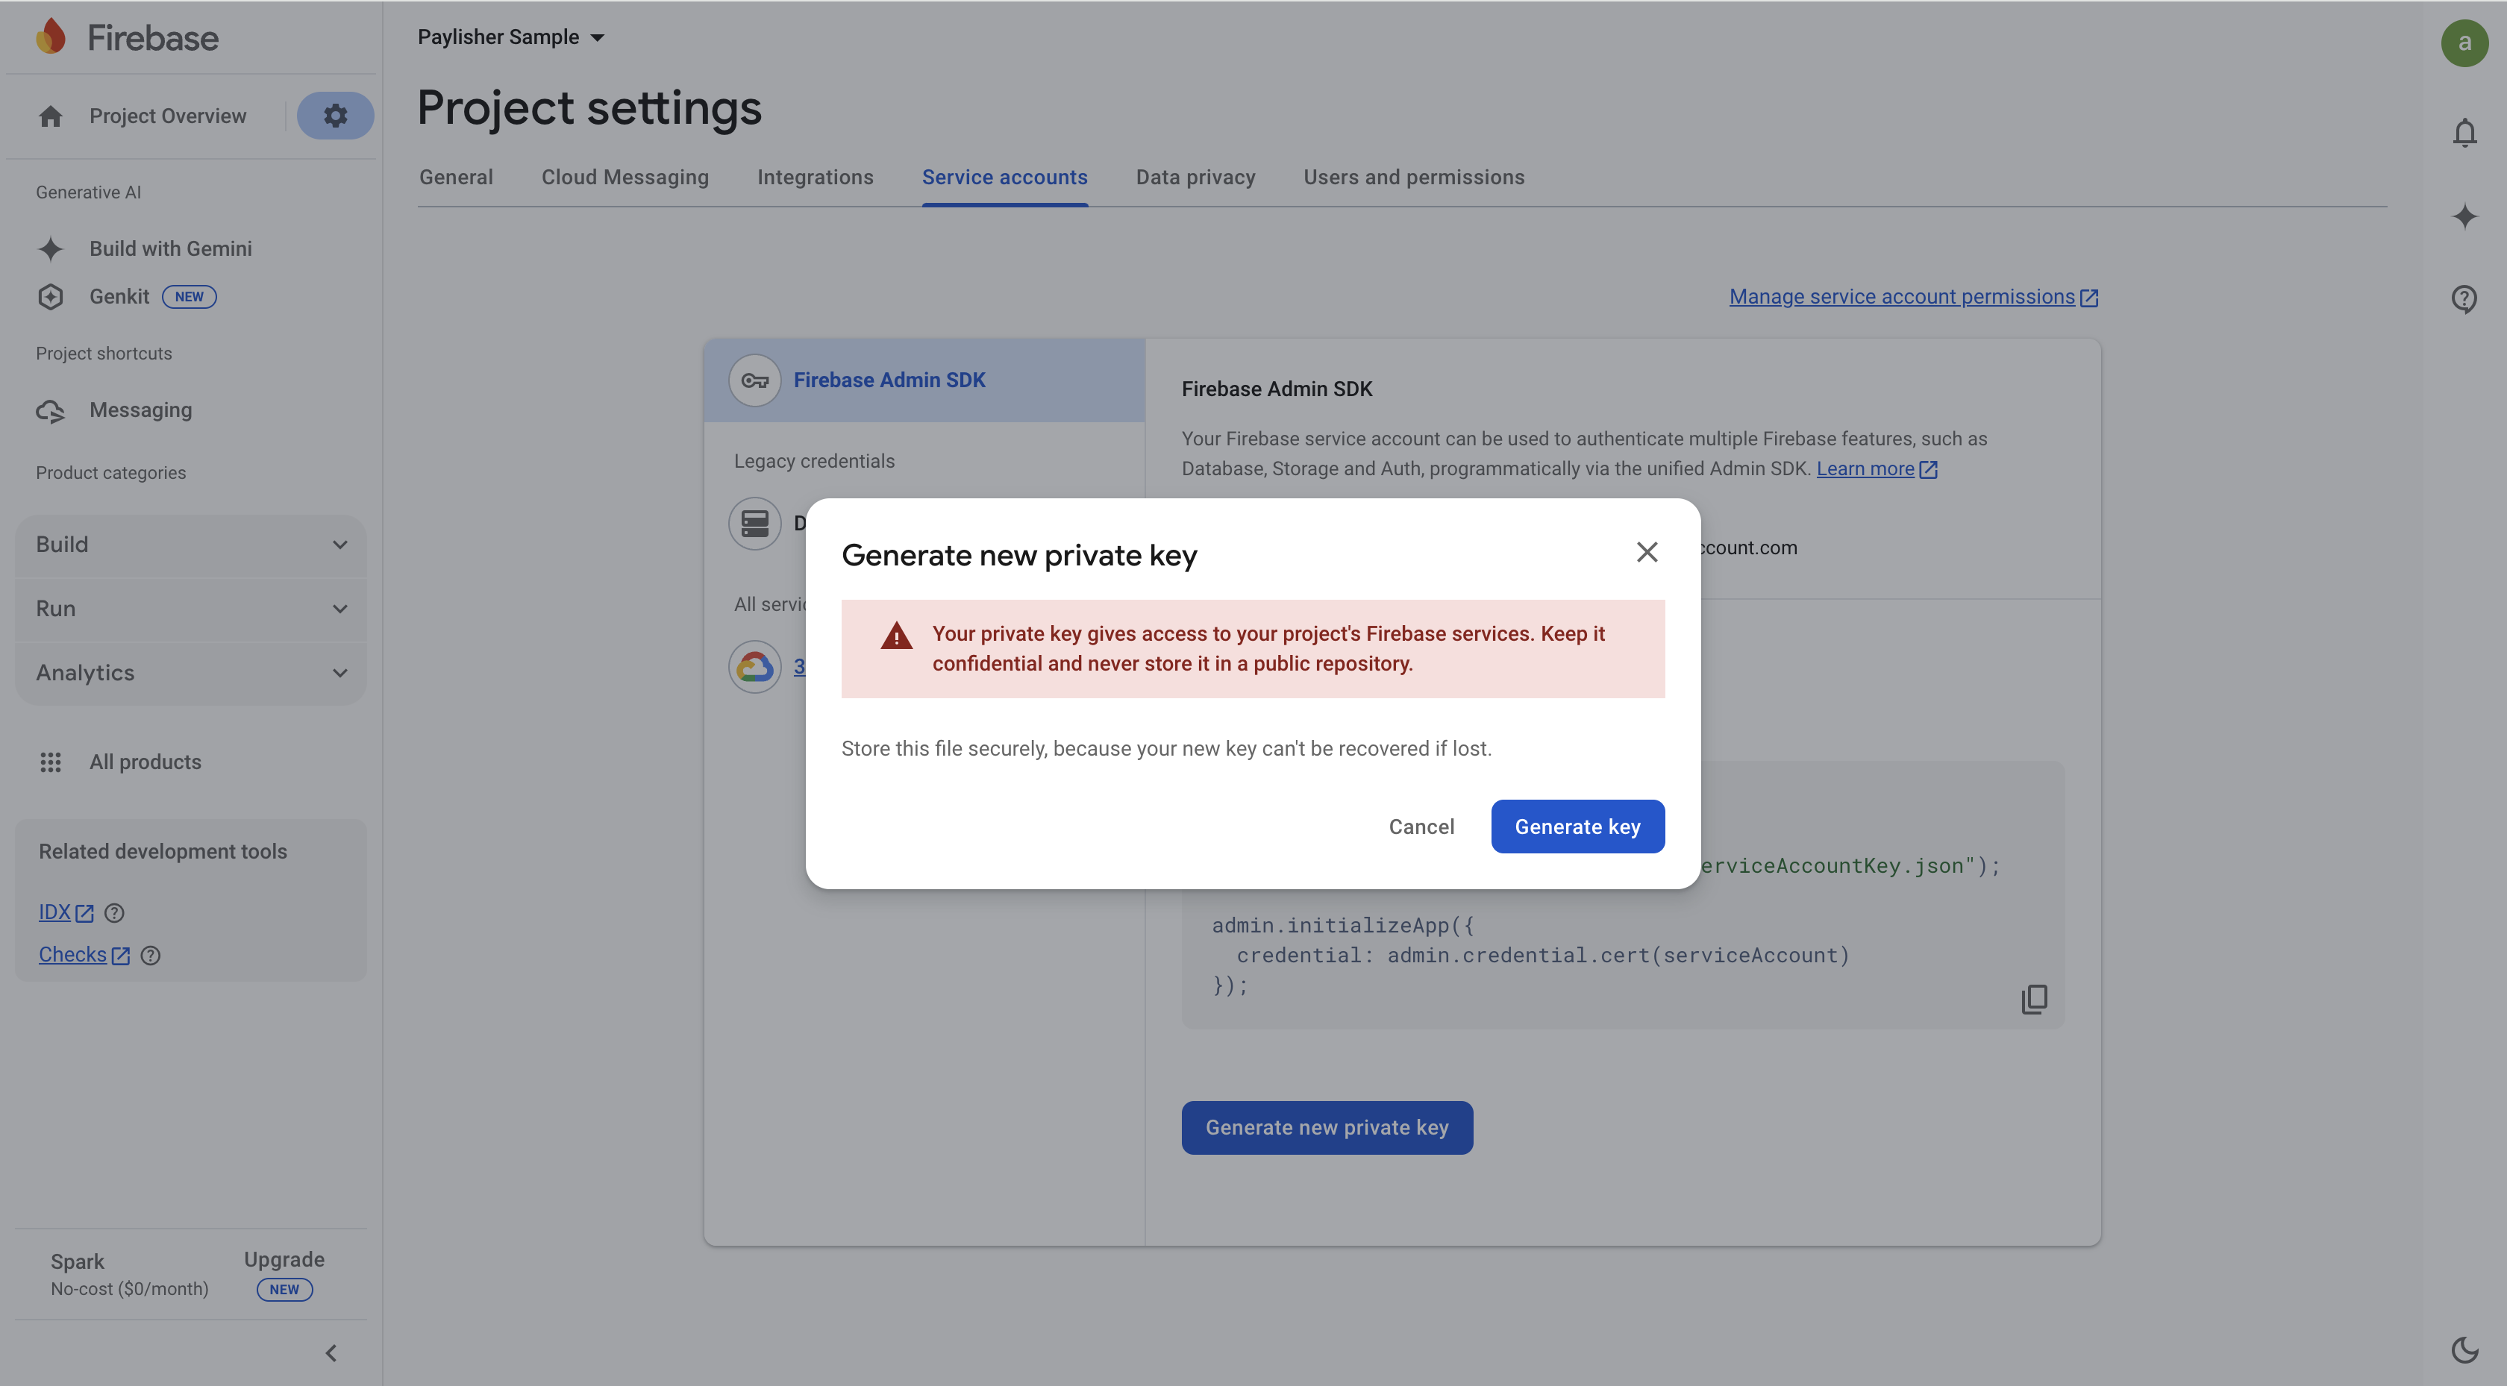Open the Users and permissions tab
This screenshot has height=1386, width=2507.
(1413, 177)
